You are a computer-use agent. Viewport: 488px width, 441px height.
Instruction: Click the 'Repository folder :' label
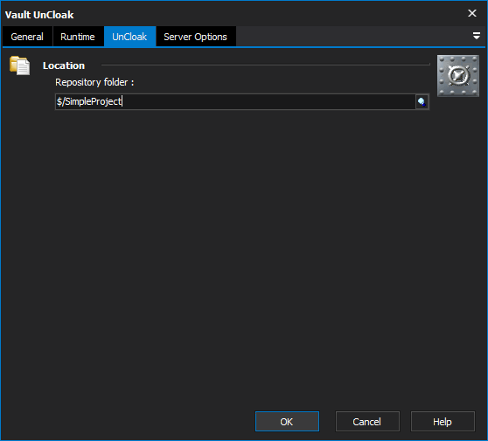pyautogui.click(x=94, y=82)
